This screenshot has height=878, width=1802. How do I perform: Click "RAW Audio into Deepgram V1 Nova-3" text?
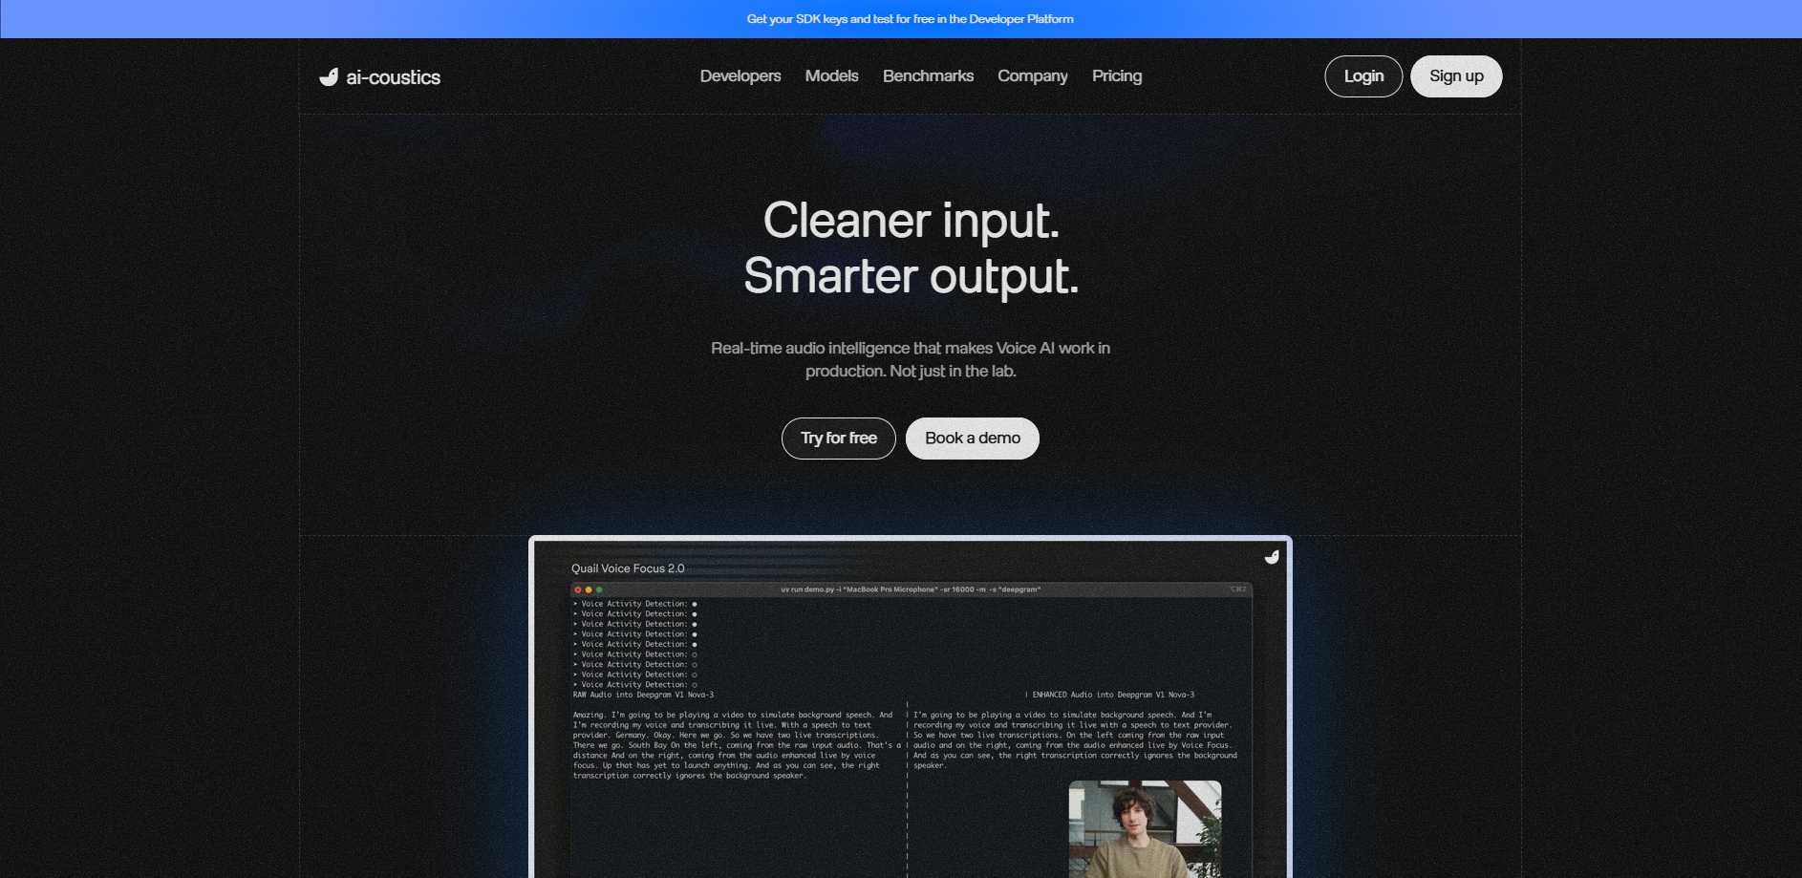click(643, 695)
